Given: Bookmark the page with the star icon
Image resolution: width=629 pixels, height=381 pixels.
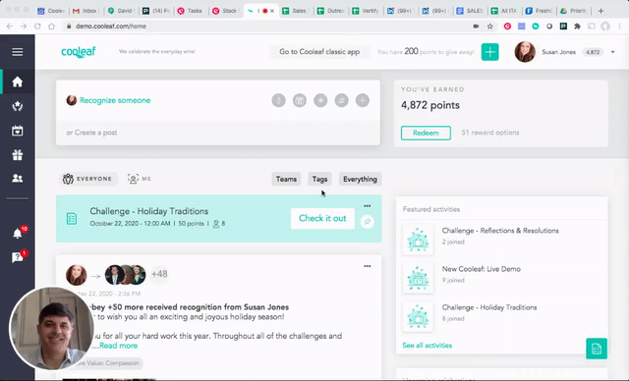Looking at the screenshot, I should point(489,27).
